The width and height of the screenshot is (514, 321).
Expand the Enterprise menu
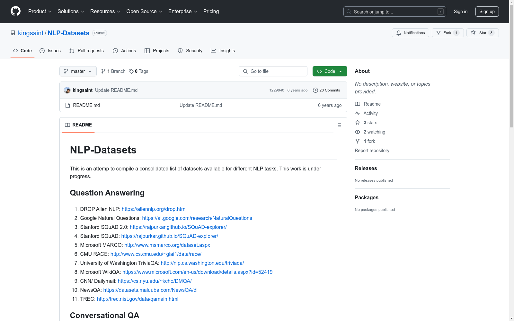pyautogui.click(x=183, y=12)
